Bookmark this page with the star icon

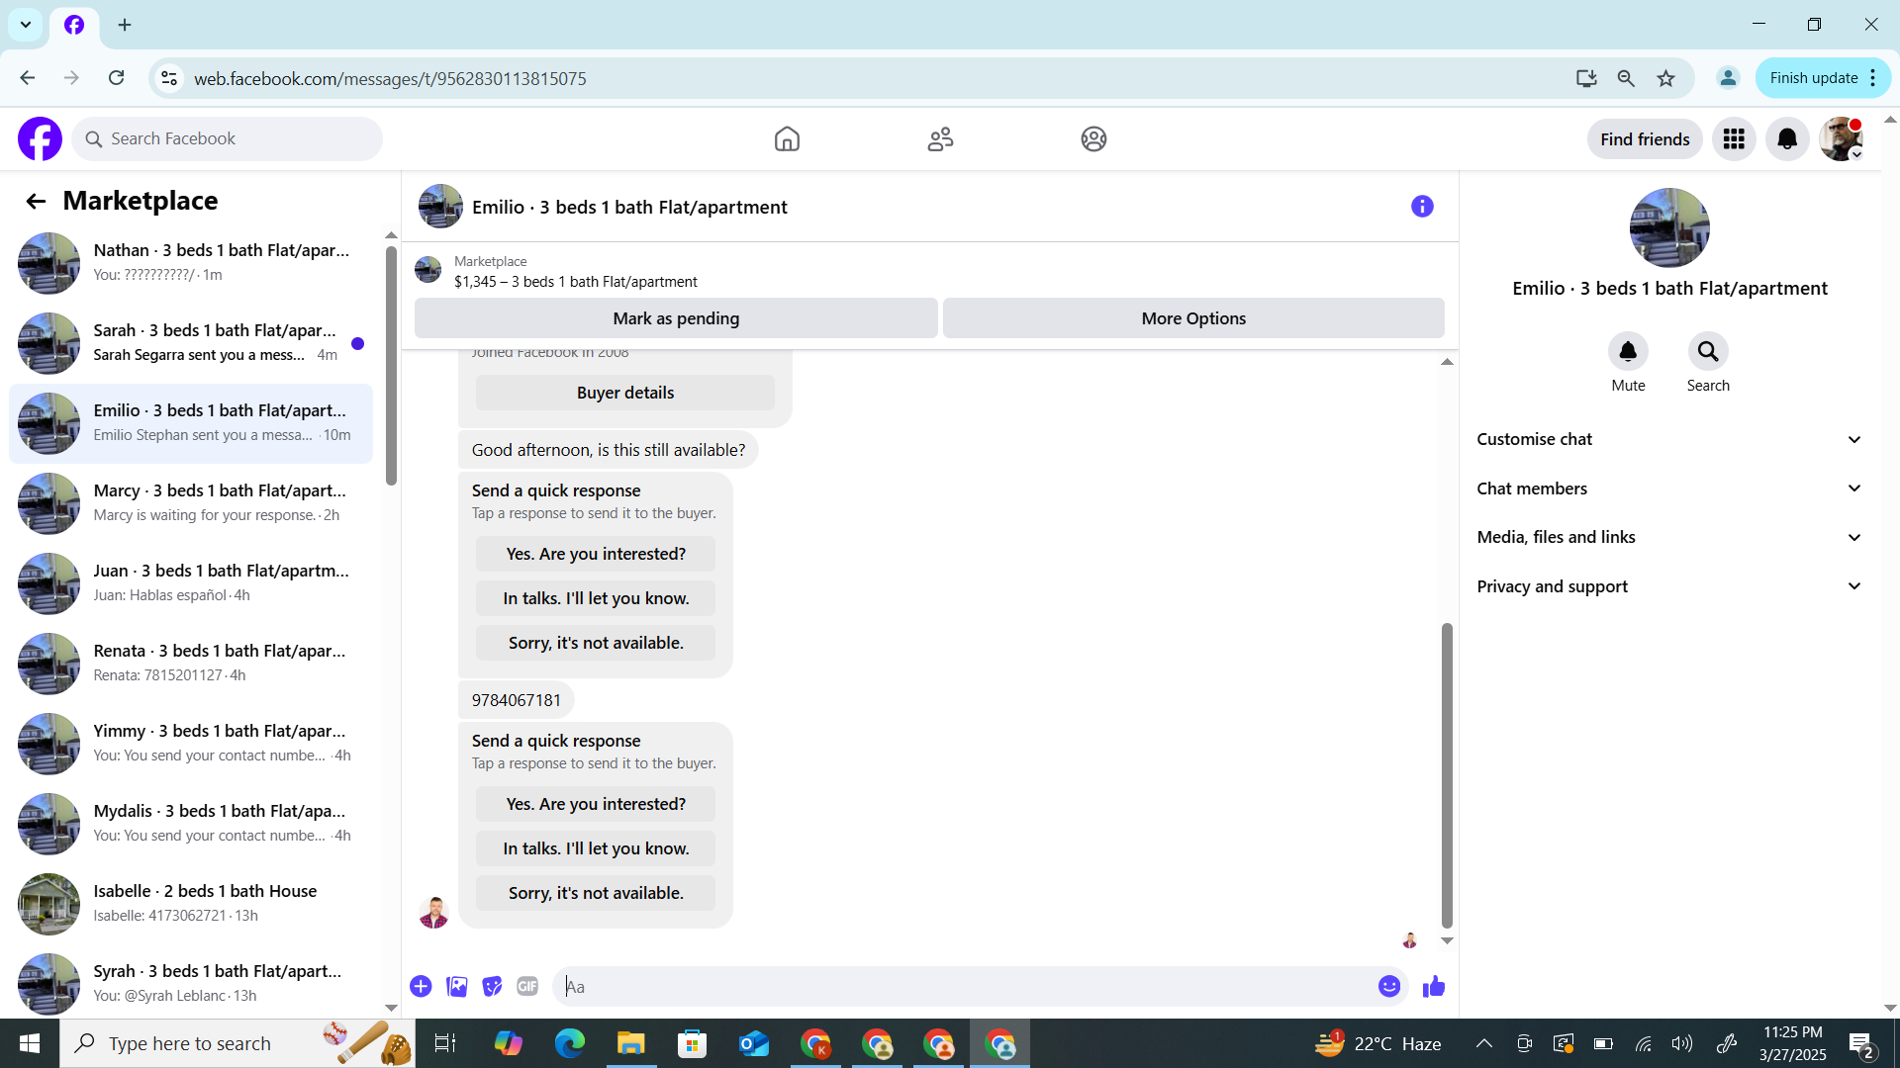pos(1666,78)
